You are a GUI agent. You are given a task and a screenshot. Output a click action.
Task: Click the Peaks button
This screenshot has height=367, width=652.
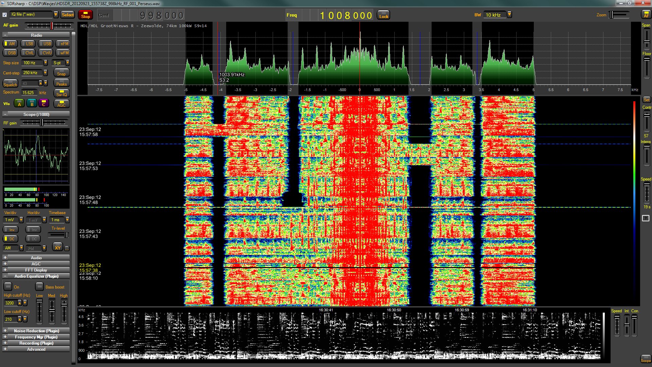pos(61,84)
